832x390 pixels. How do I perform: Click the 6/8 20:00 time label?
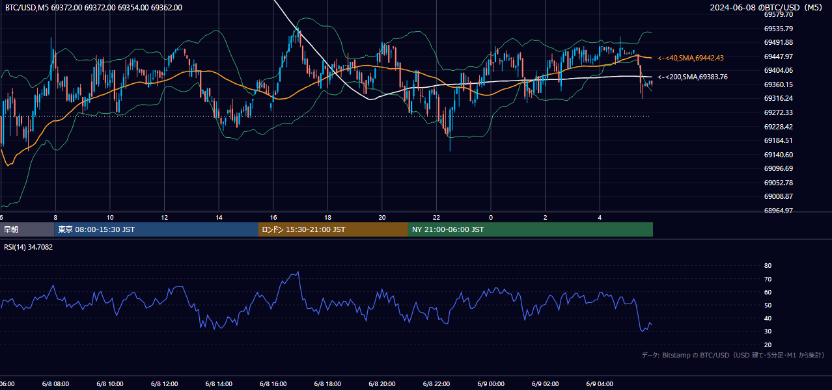click(383, 384)
